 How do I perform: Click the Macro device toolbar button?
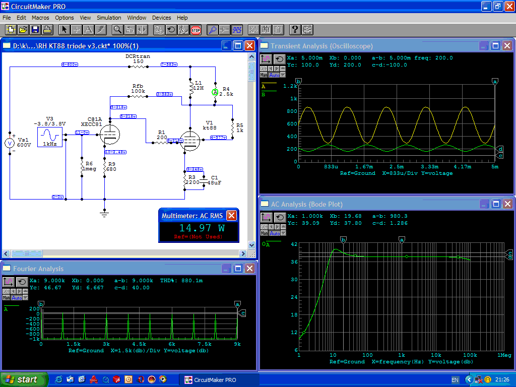pos(278,30)
